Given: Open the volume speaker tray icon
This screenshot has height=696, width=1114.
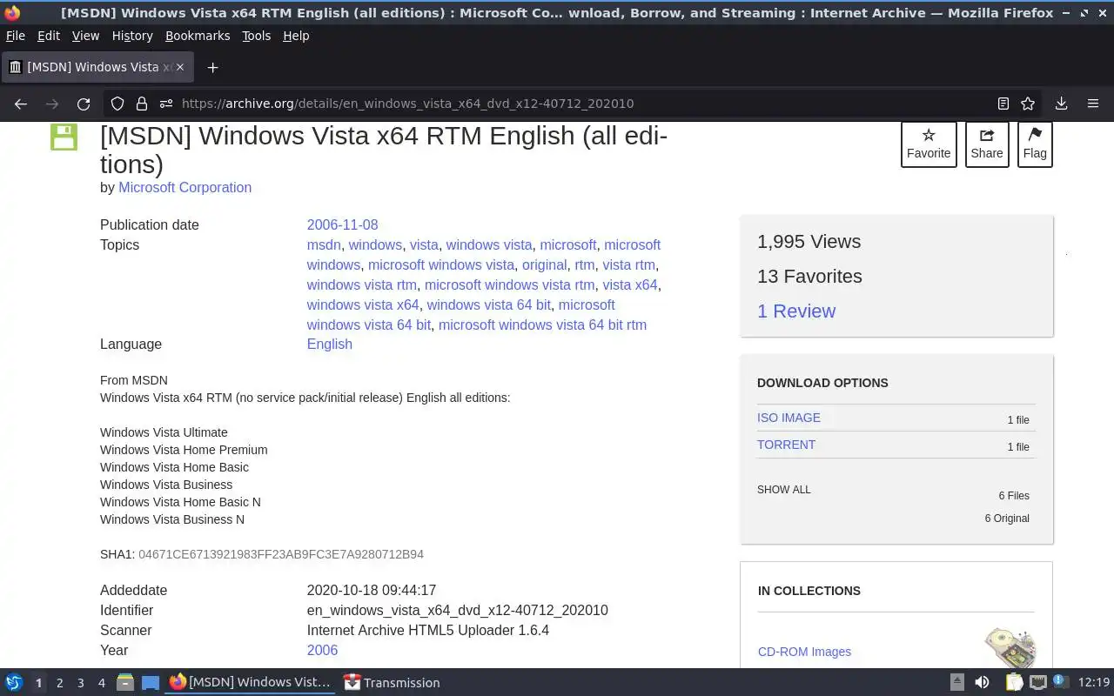Looking at the screenshot, I should coord(982,683).
